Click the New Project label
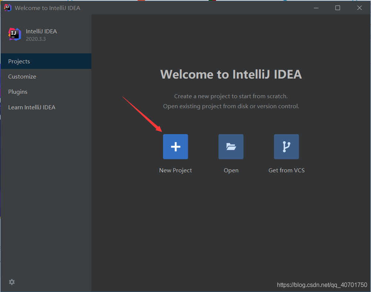Screen dimensions: 371x292 pos(175,170)
